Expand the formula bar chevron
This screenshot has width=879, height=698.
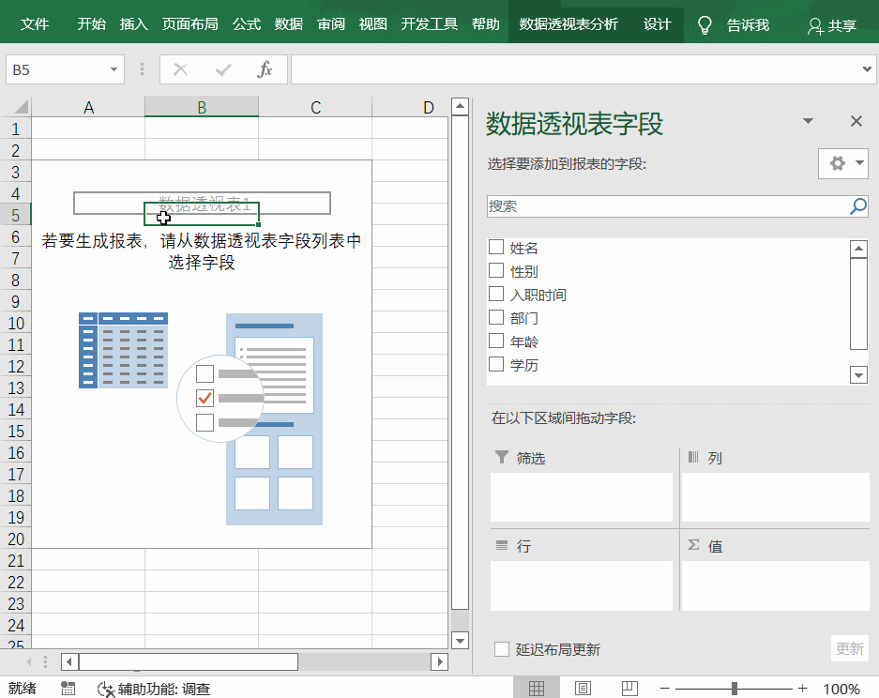point(867,69)
